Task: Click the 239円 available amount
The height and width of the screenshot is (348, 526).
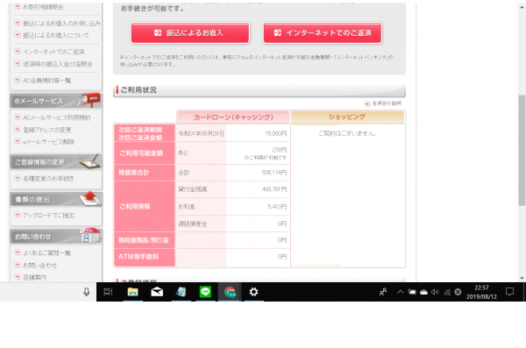Action: coord(279,150)
